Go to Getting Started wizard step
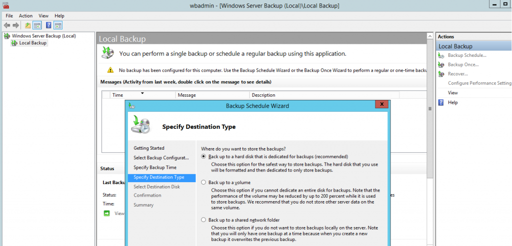 coord(149,148)
